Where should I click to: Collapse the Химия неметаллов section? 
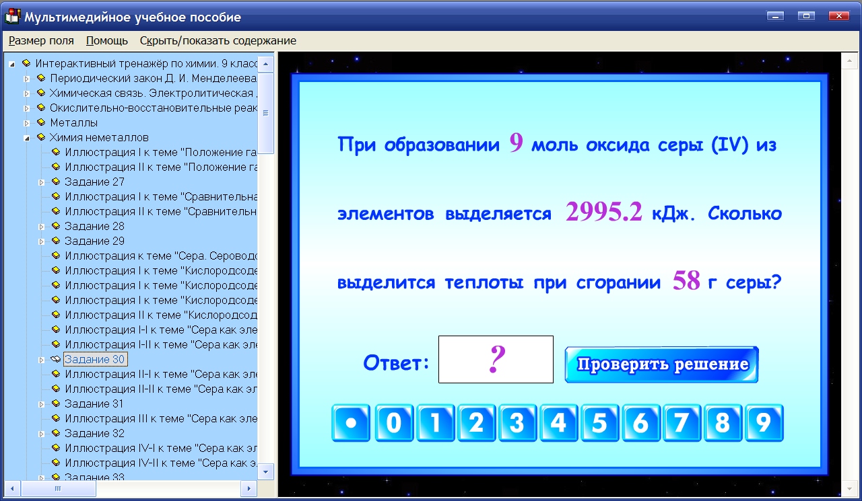pyautogui.click(x=28, y=137)
